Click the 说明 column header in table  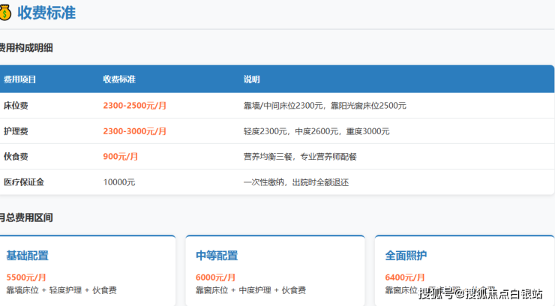pyautogui.click(x=251, y=79)
